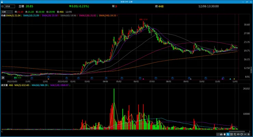This screenshot has height=137, width=253.
Task: Click the lock icon in title bar
Action: point(2,2)
